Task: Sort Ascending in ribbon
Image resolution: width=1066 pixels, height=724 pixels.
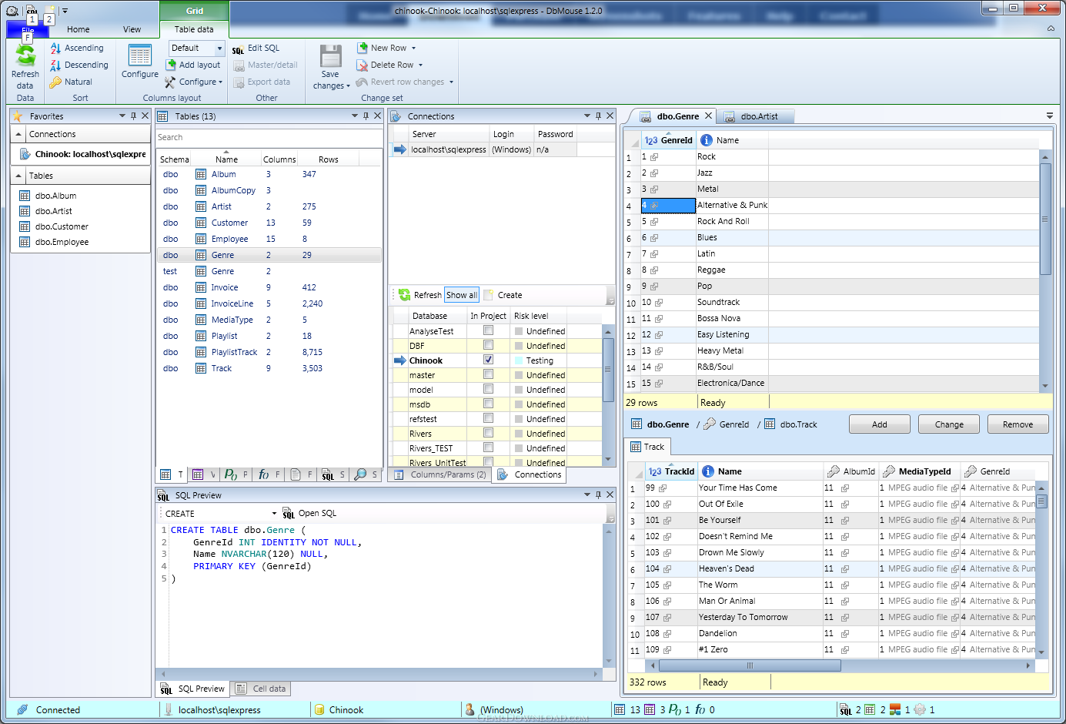Action: 77,48
